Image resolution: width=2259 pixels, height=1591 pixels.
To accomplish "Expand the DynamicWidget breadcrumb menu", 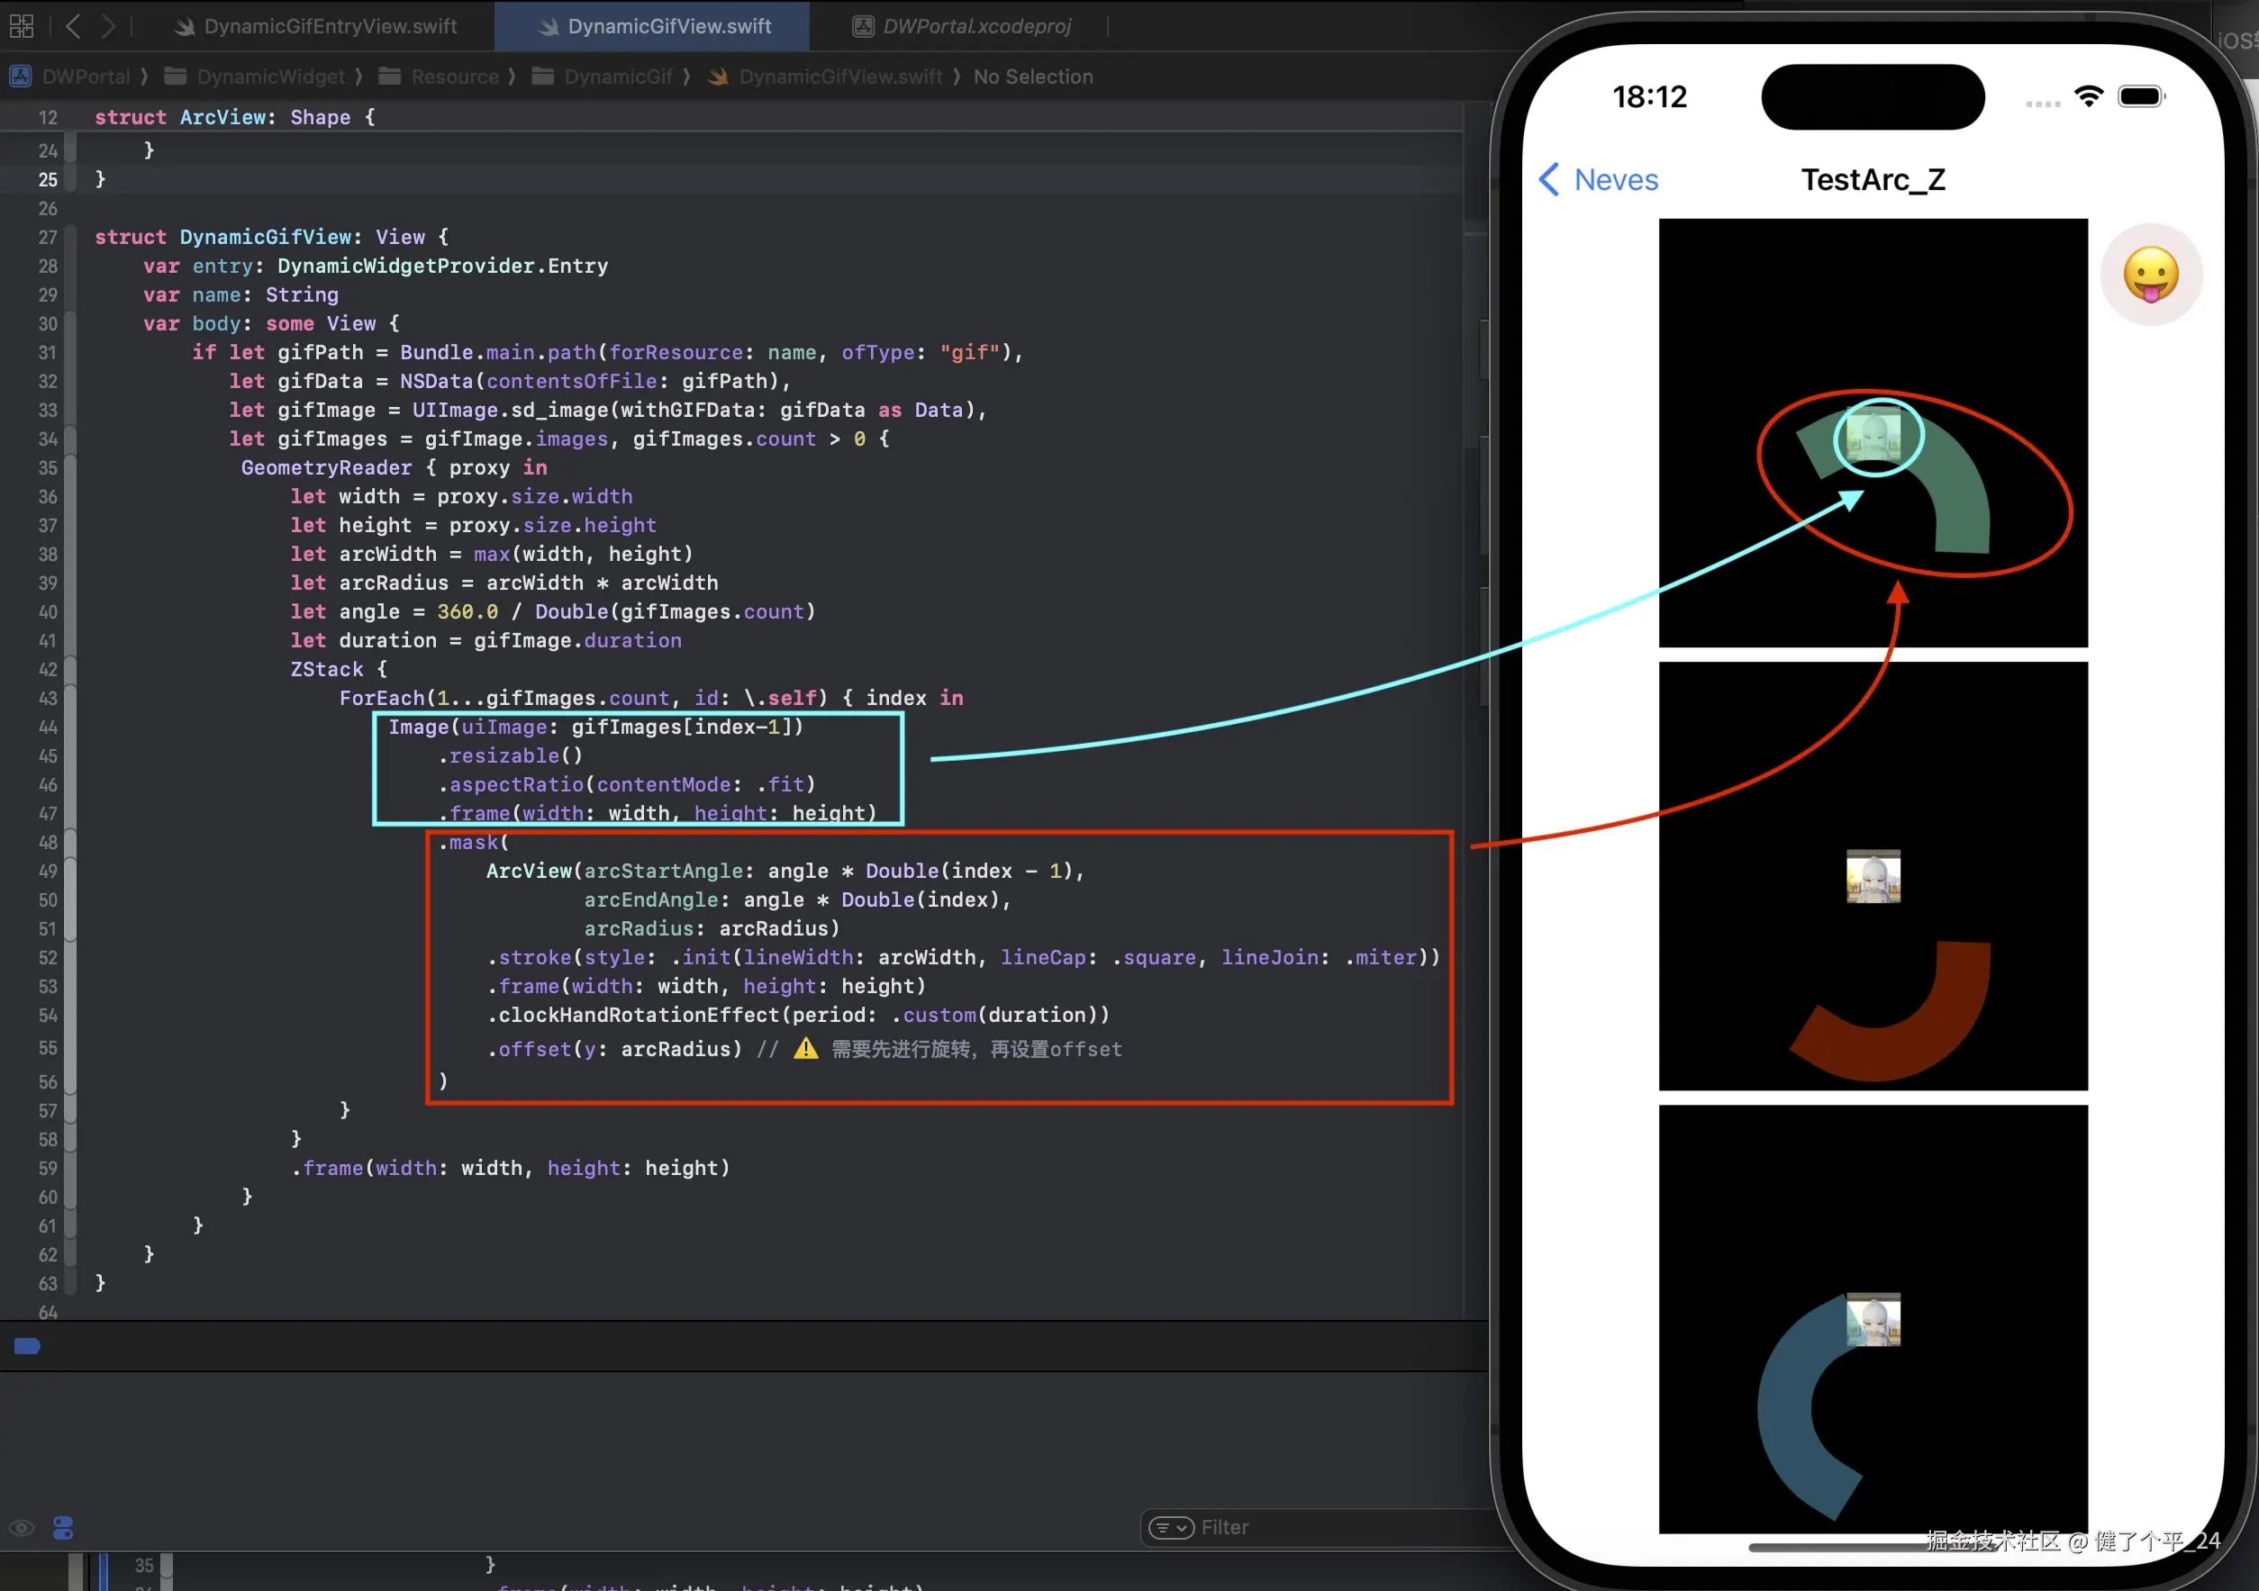I will coord(270,77).
